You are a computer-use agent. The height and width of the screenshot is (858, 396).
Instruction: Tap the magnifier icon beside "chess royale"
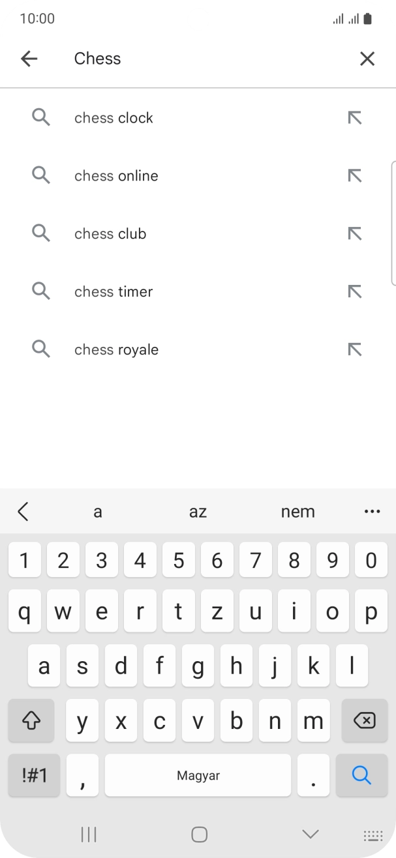(40, 349)
